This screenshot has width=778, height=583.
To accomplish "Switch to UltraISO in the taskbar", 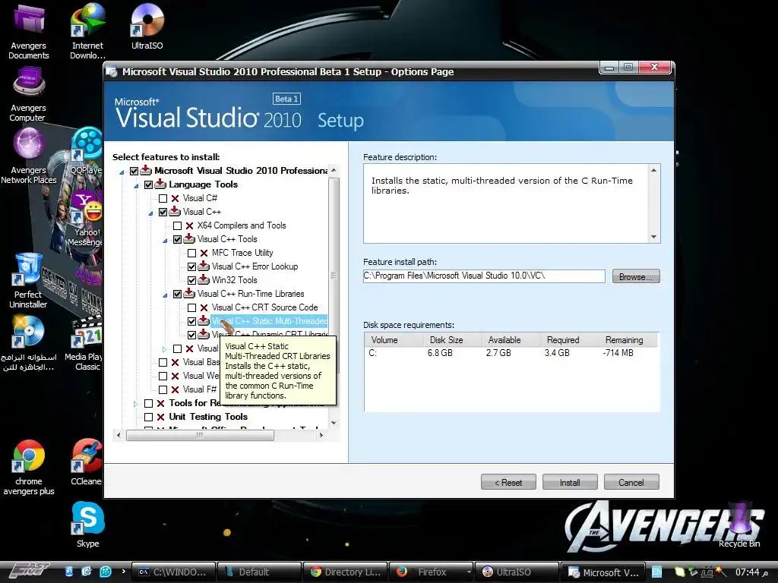I will coord(517,572).
